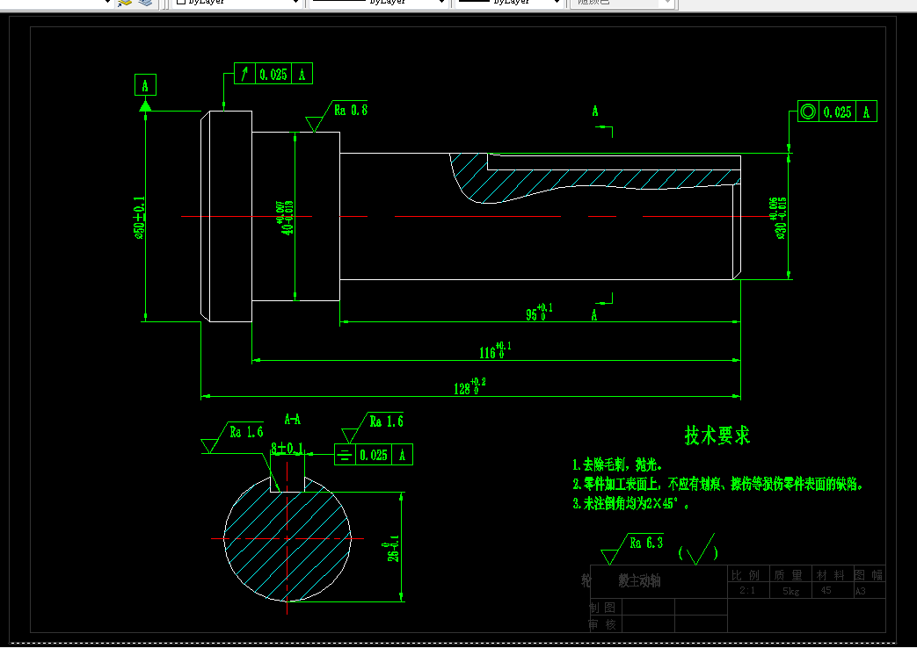Viewport: 917px width, 648px height.
Task: Select the 128 overall length dimension text
Action: pos(469,386)
